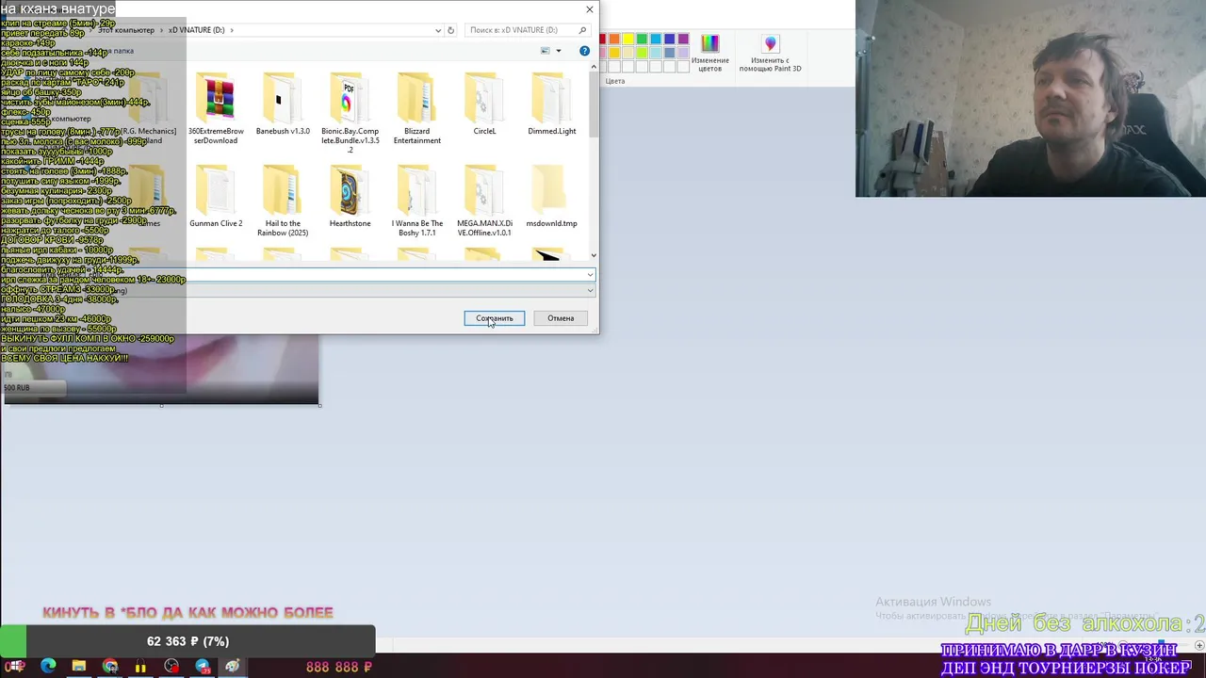Click the Paint icon on taskbar
Screen dimensions: 1206x678
(x=233, y=667)
